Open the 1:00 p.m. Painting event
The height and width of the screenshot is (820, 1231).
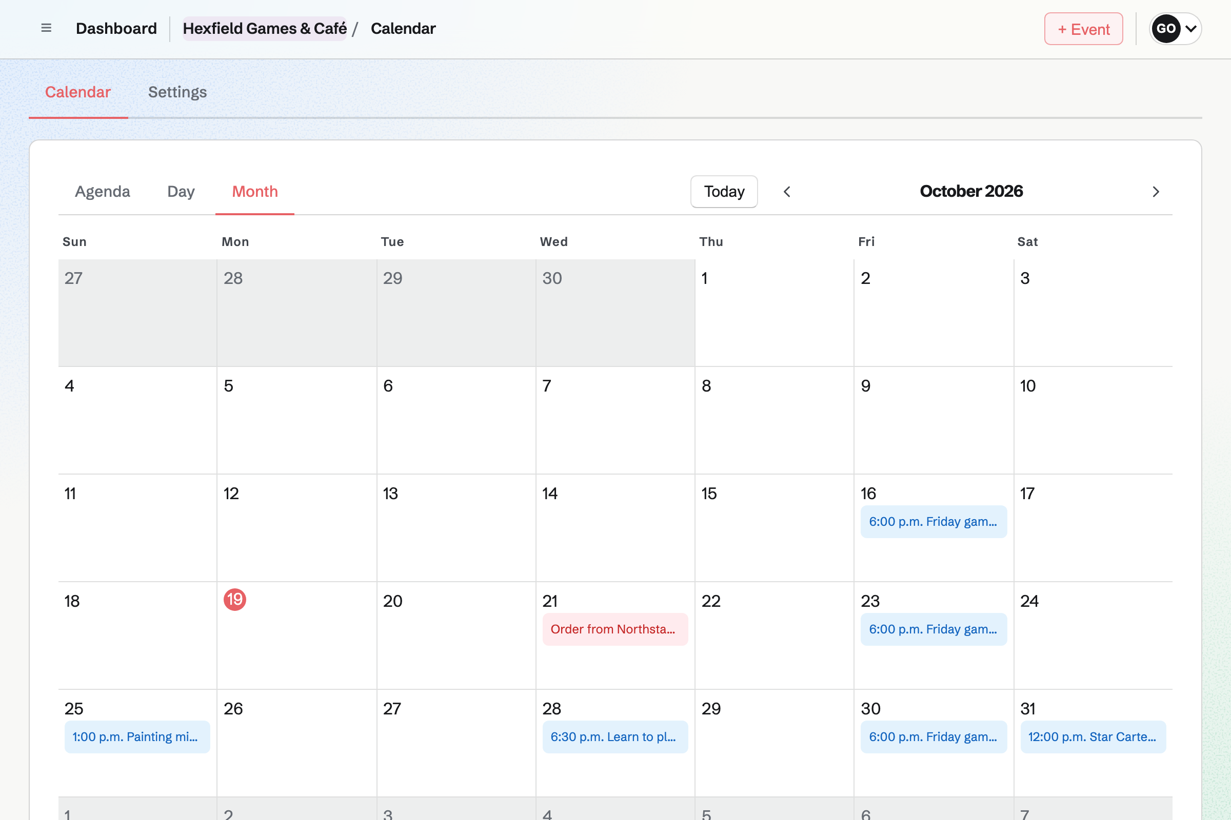click(x=137, y=737)
